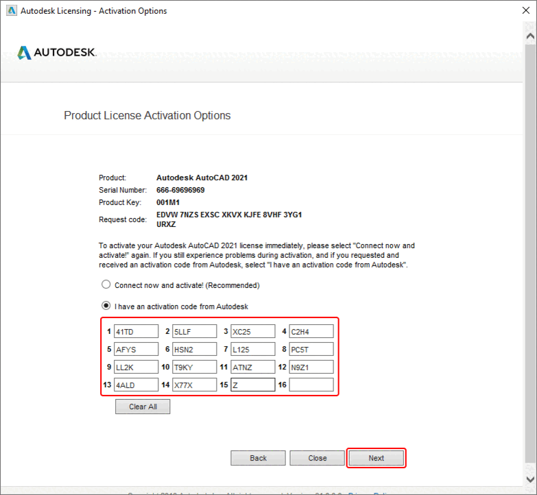This screenshot has height=495, width=537.
Task: Click activation code field 7 containing L125
Action: 253,349
